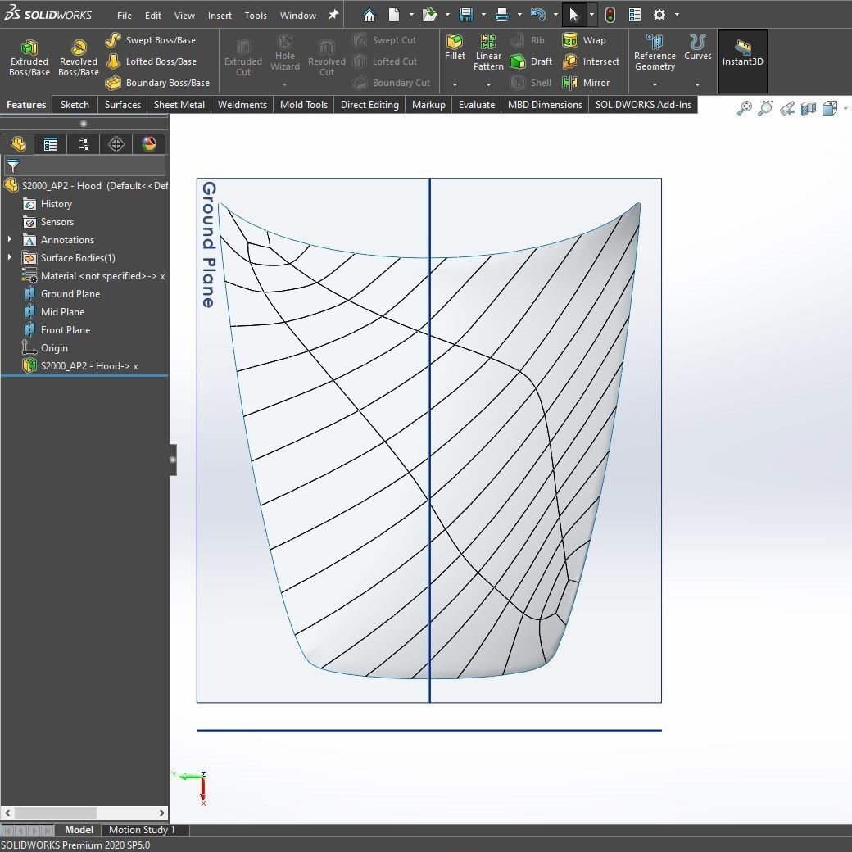The width and height of the screenshot is (852, 852).
Task: Open the Options dropdown arrow
Action: coord(677,15)
